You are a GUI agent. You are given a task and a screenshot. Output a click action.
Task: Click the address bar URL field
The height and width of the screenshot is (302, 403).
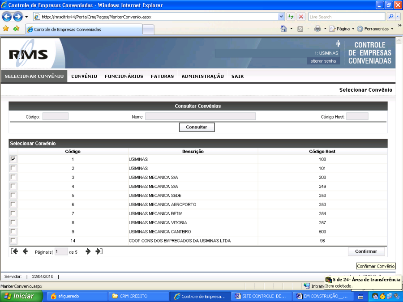pos(155,17)
